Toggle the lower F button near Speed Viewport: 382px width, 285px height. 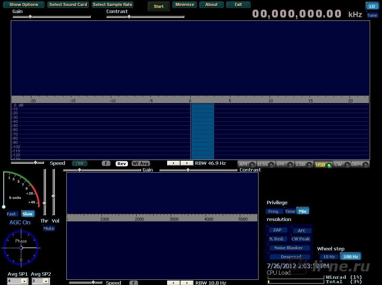tap(134, 283)
